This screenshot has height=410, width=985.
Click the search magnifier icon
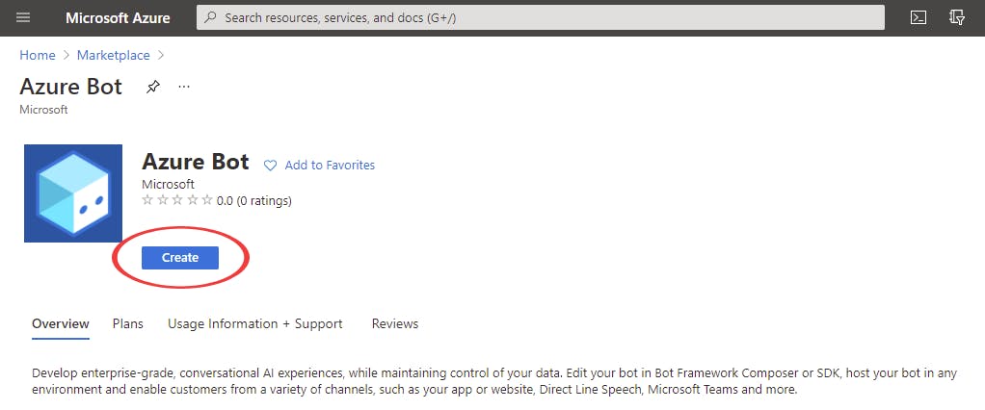(210, 17)
